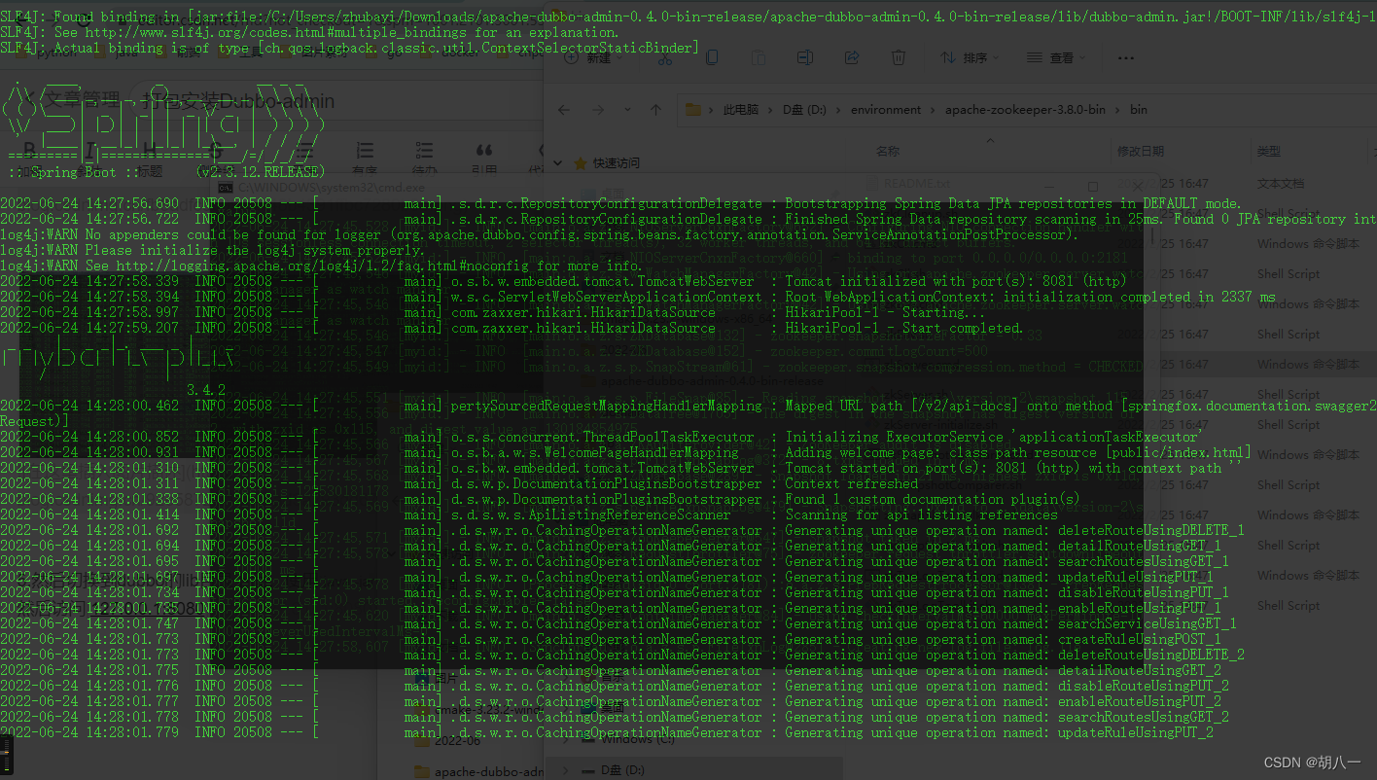Click the Rename icon in File Explorer toolbar
The height and width of the screenshot is (780, 1377).
tap(804, 58)
